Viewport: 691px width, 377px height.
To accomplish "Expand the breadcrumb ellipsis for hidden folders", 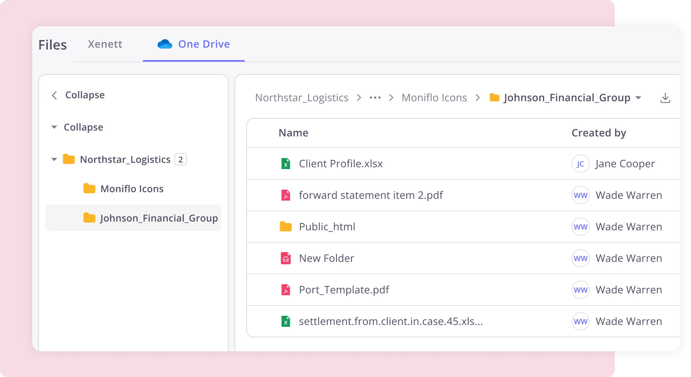I will pos(375,98).
